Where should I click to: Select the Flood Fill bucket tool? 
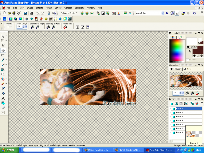pos(3,93)
